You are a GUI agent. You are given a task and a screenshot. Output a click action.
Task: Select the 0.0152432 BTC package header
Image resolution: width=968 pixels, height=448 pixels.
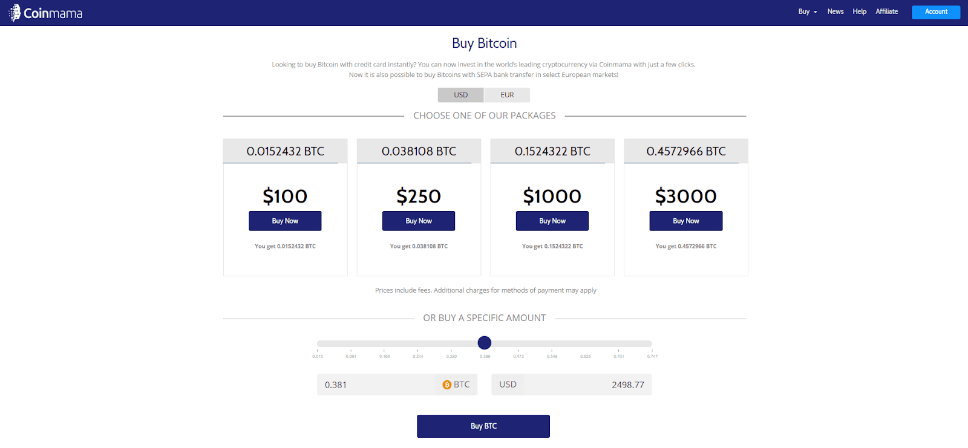click(285, 151)
